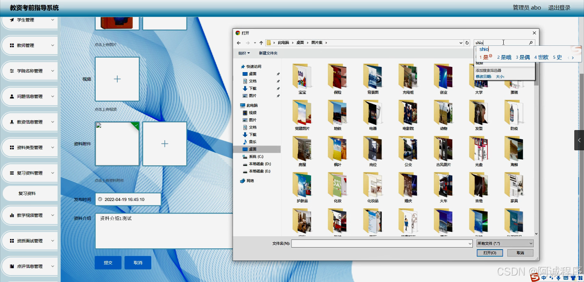Viewport: 584px width, 282px height.
Task: Open the 发型 folder
Action: click(x=479, y=115)
